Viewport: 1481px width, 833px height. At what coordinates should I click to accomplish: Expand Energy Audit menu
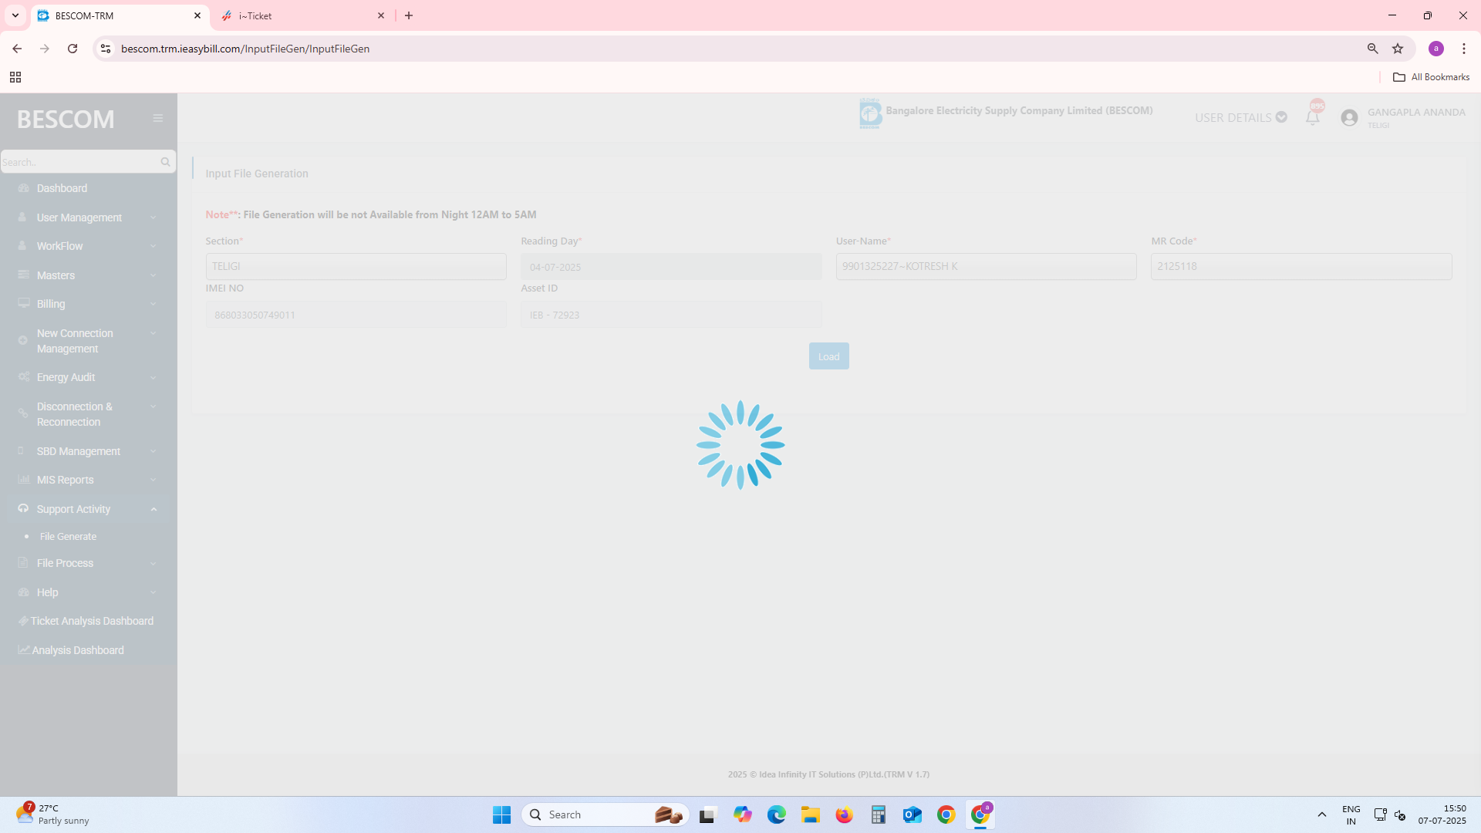pyautogui.click(x=89, y=377)
